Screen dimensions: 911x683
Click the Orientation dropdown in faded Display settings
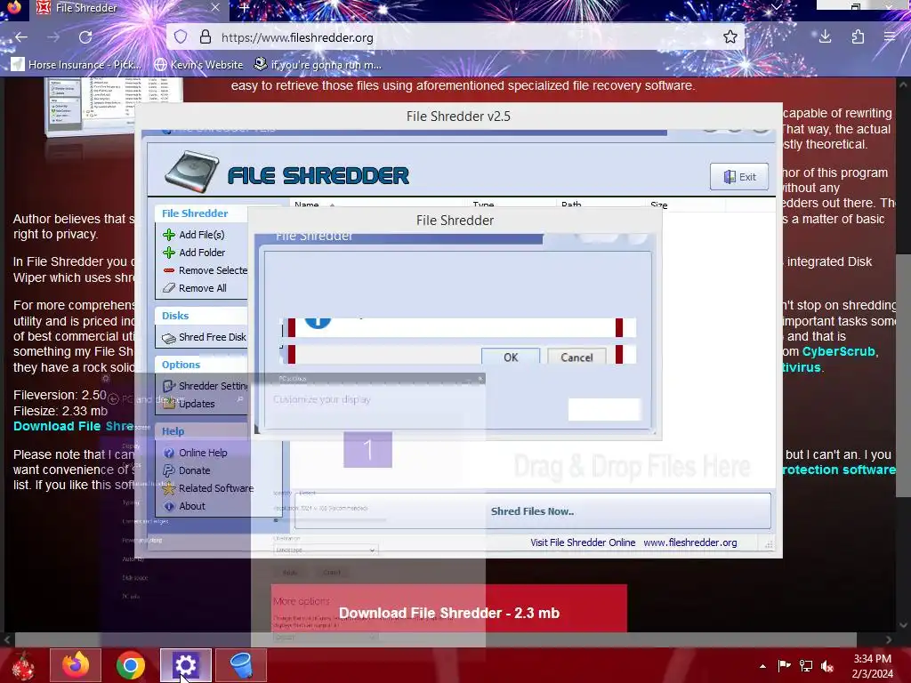326,550
